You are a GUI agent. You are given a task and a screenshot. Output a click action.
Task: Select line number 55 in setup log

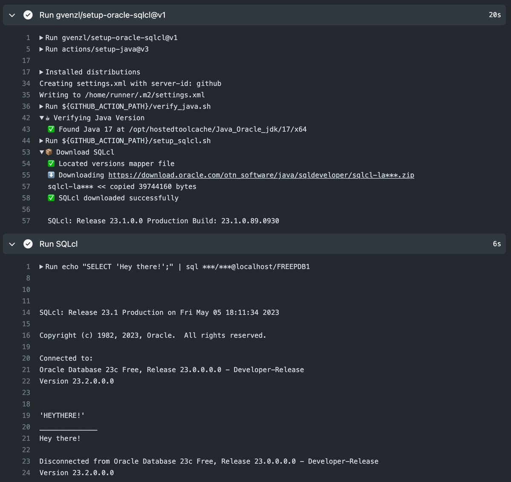coord(26,175)
